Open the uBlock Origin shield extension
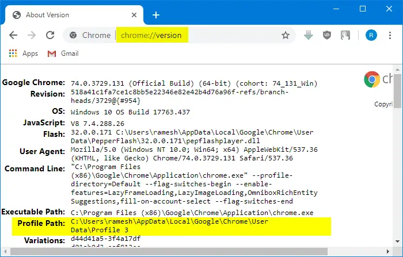 coord(326,35)
